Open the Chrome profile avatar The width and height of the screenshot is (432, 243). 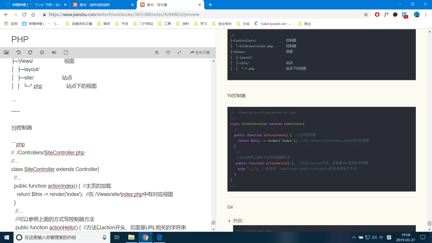coord(417,15)
